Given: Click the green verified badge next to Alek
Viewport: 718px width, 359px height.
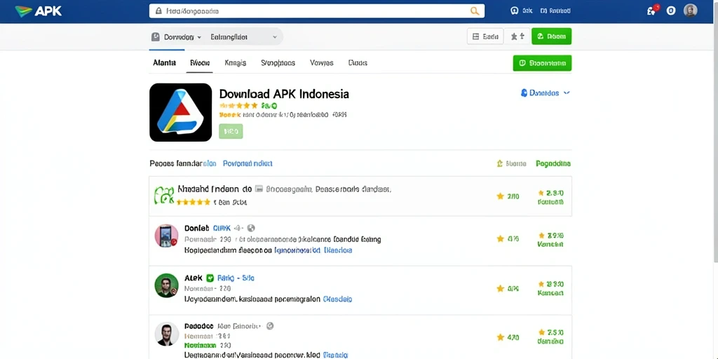Looking at the screenshot, I should tap(210, 278).
